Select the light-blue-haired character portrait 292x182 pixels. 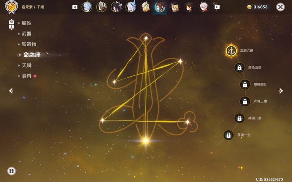click(x=86, y=7)
